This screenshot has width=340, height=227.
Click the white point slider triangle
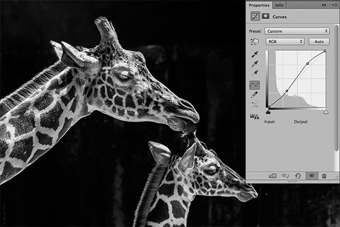pos(326,112)
